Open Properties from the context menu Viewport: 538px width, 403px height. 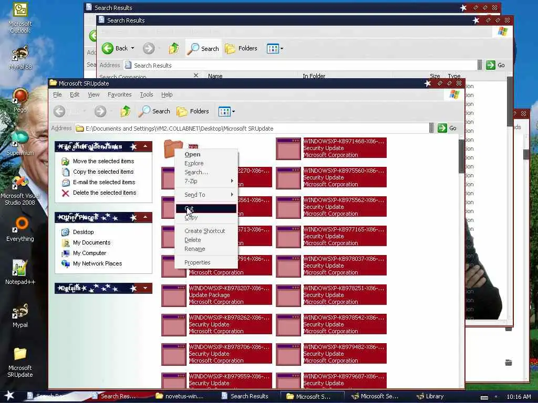pyautogui.click(x=206, y=262)
